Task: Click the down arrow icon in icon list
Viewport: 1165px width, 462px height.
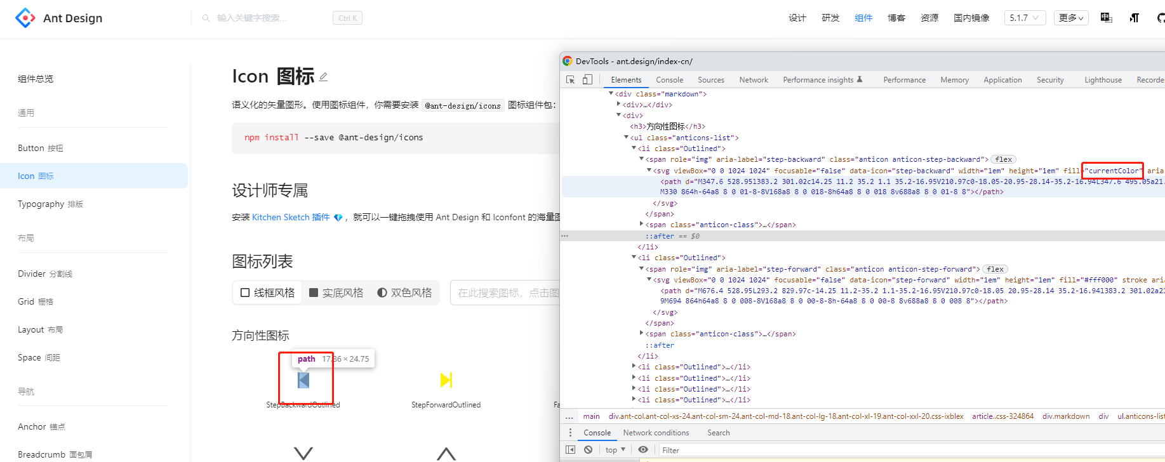Action: tap(303, 453)
